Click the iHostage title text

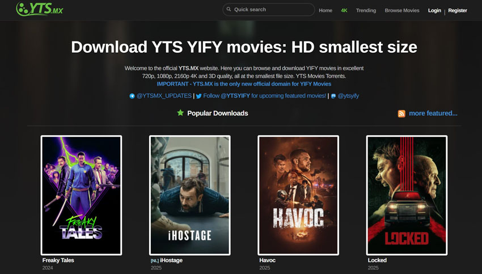pos(171,260)
